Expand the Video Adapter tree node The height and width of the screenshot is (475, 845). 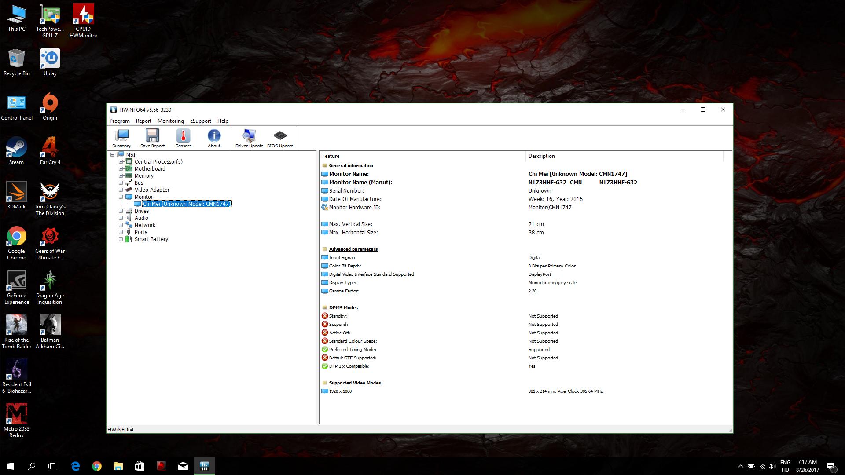coord(121,190)
